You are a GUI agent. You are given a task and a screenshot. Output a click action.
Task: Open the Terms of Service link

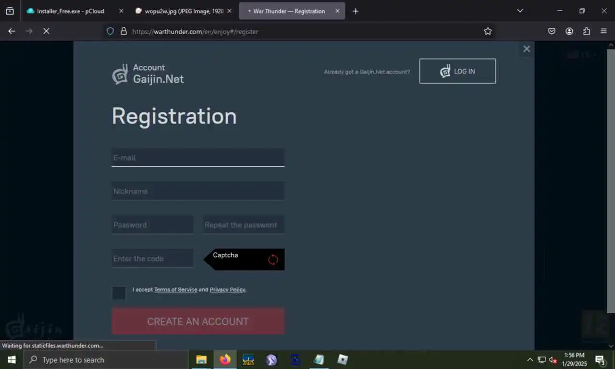pos(176,290)
